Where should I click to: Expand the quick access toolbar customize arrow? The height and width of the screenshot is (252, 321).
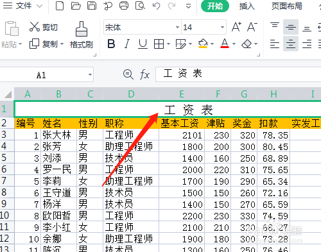point(188,6)
